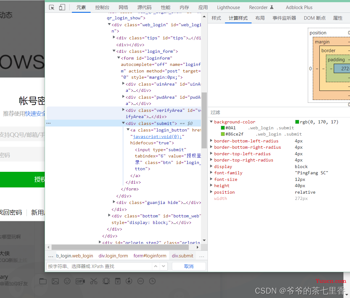Image resolution: width=350 pixels, height=298 pixels.
Task: Focus the 过滤 filter input
Action: (279, 112)
